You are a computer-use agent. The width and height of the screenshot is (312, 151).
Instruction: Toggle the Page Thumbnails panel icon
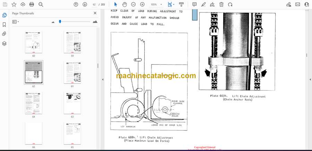tap(5, 15)
